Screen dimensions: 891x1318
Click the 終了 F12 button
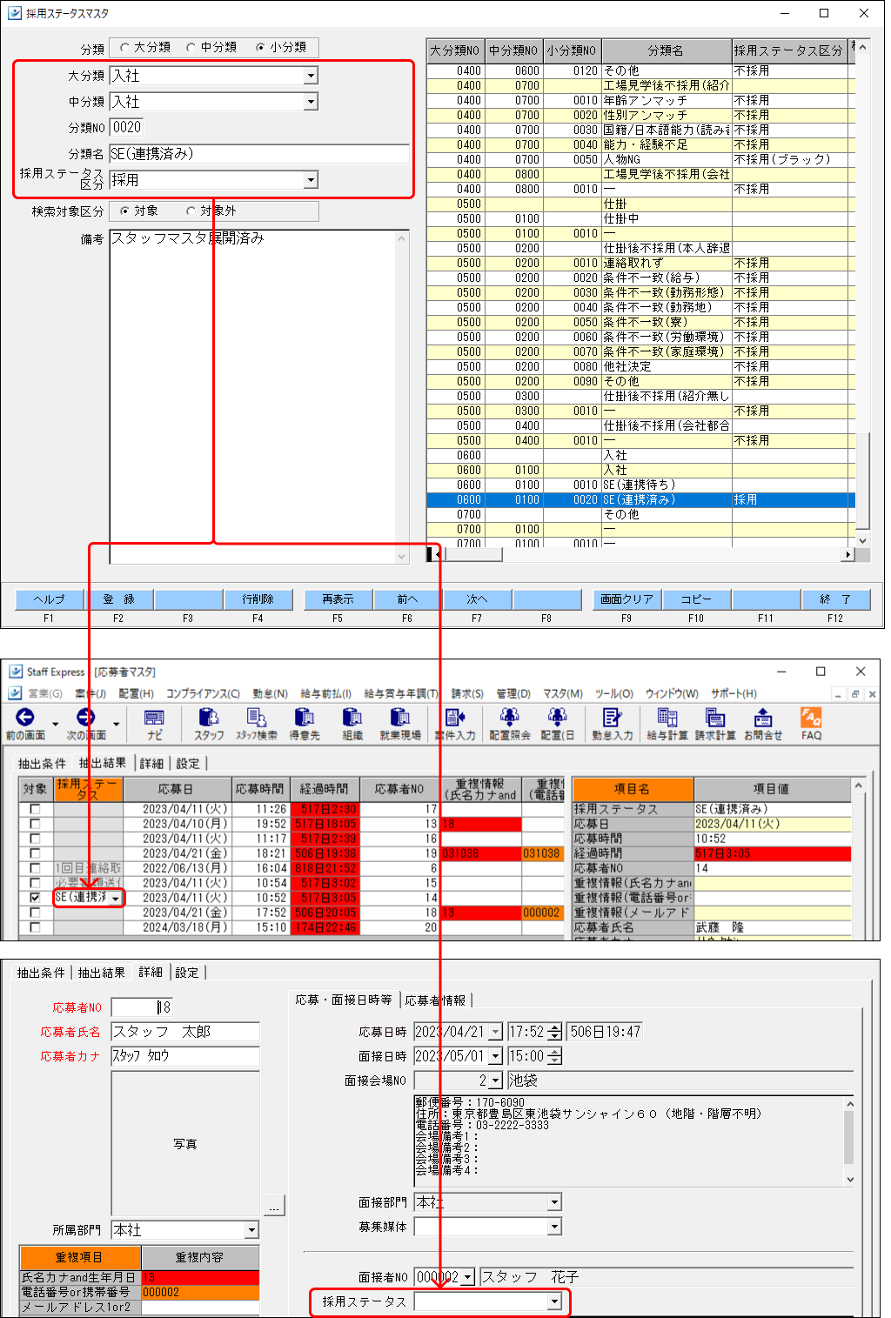coord(836,599)
